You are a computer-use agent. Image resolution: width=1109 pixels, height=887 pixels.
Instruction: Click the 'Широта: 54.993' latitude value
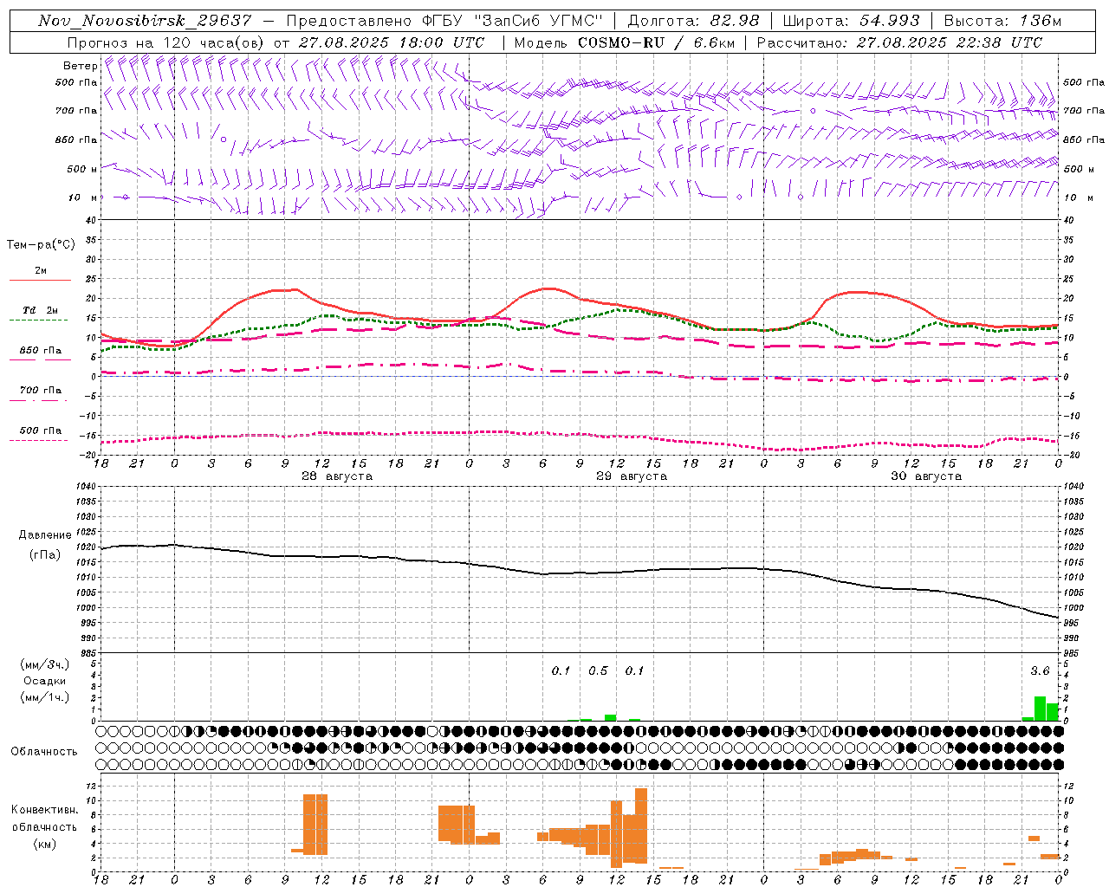coord(851,21)
